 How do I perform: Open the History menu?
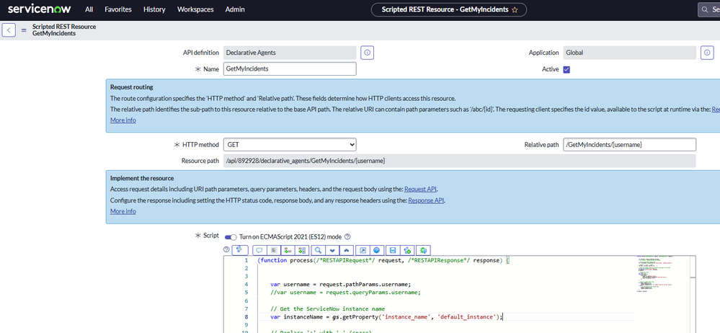(x=154, y=9)
